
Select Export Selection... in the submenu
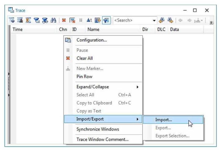click(x=173, y=136)
